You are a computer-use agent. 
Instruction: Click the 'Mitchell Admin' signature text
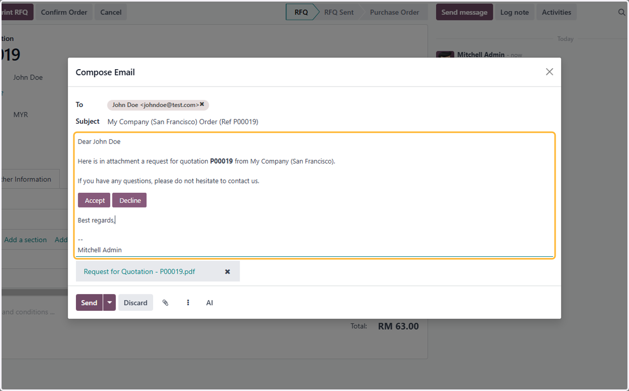click(x=100, y=250)
